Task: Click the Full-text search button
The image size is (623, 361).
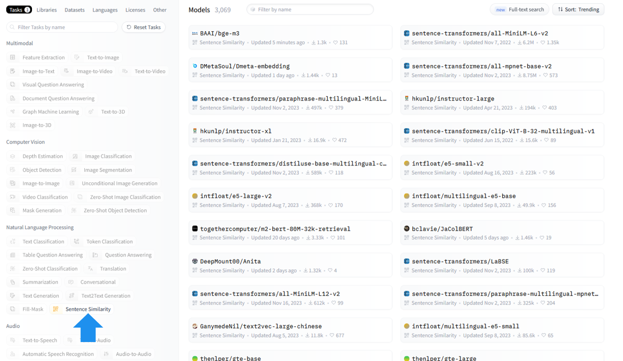Action: click(519, 9)
